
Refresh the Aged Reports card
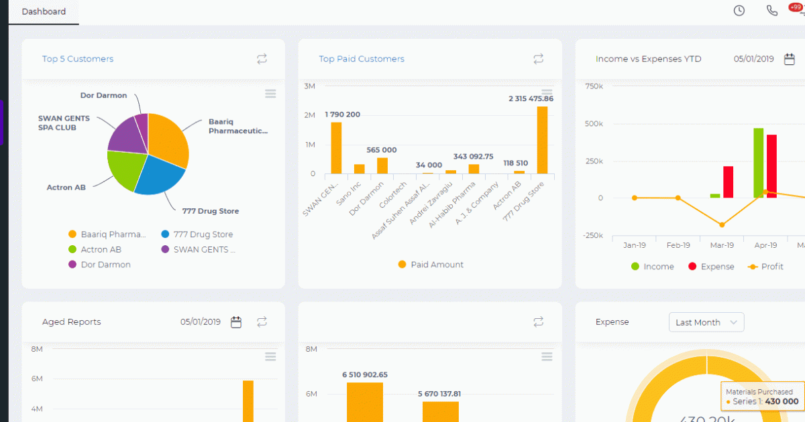[262, 322]
